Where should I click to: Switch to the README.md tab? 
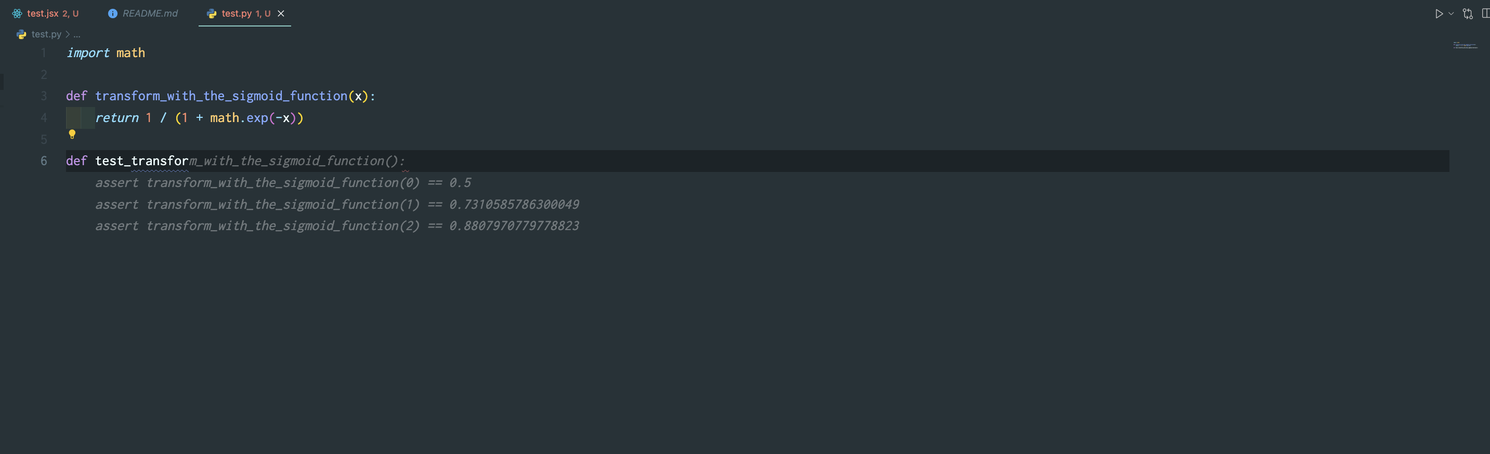point(150,12)
